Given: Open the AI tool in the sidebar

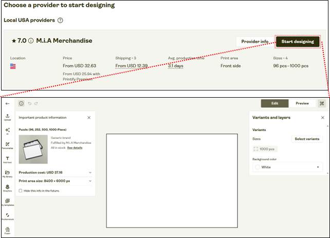Looking at the screenshot, I should pyautogui.click(x=8, y=131).
